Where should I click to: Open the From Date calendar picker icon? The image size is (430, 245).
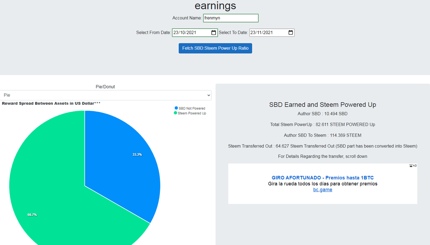pos(214,32)
